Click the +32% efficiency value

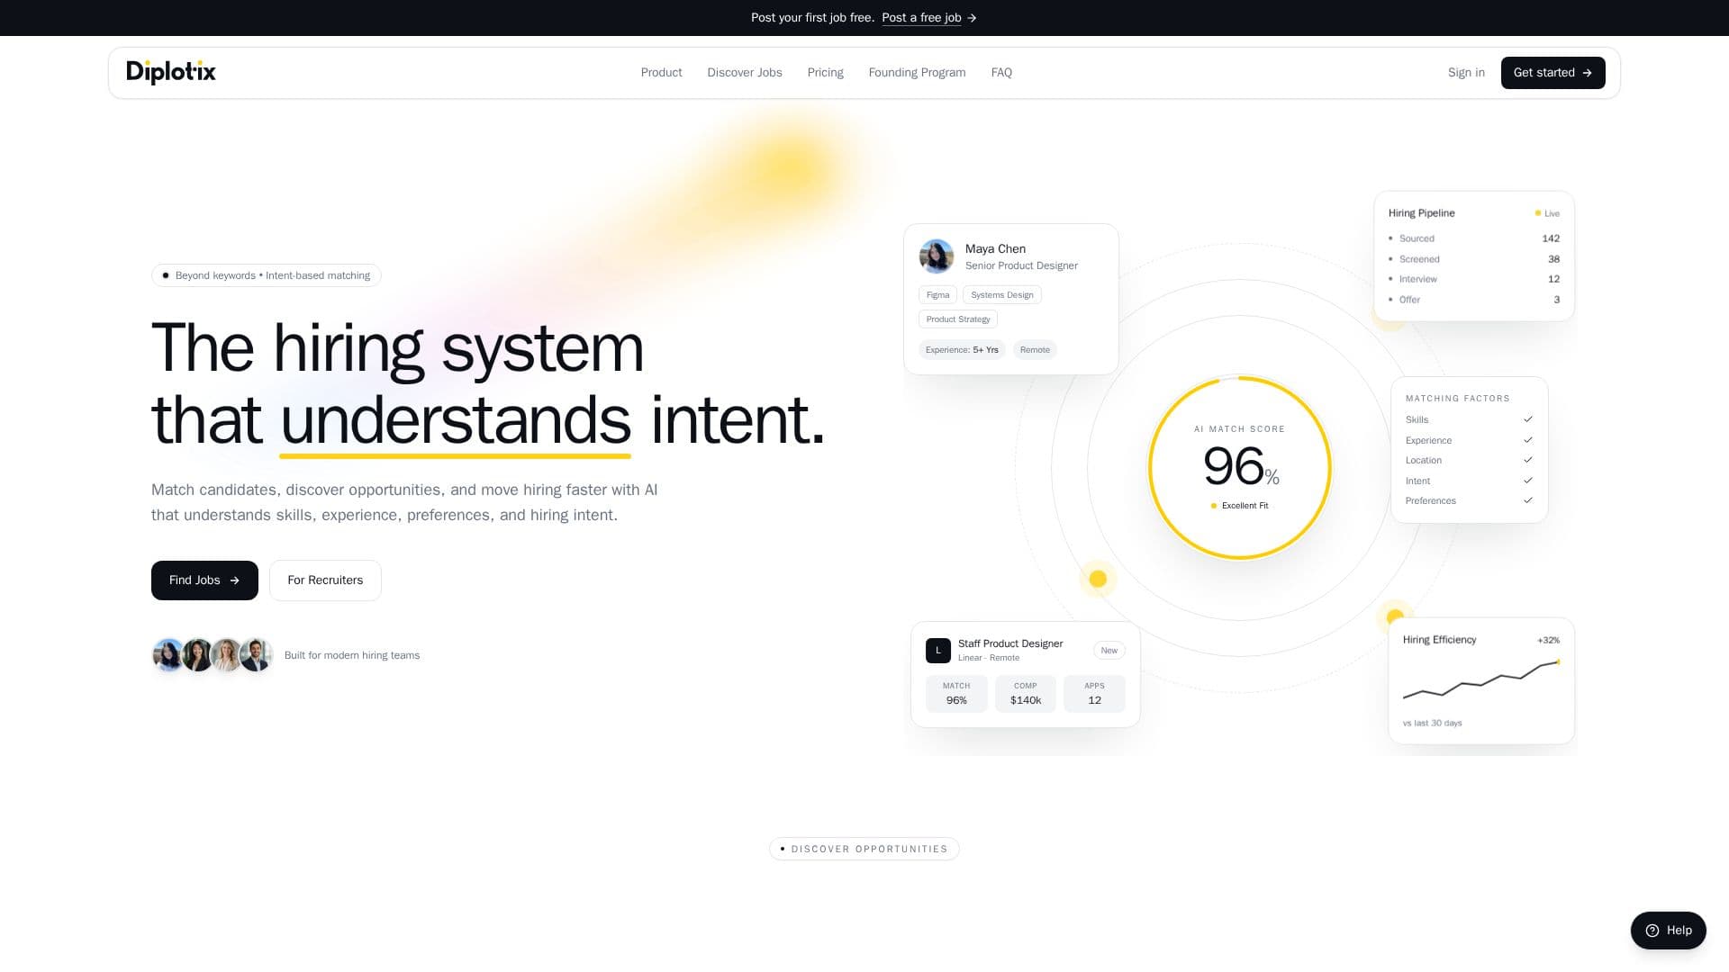point(1548,641)
